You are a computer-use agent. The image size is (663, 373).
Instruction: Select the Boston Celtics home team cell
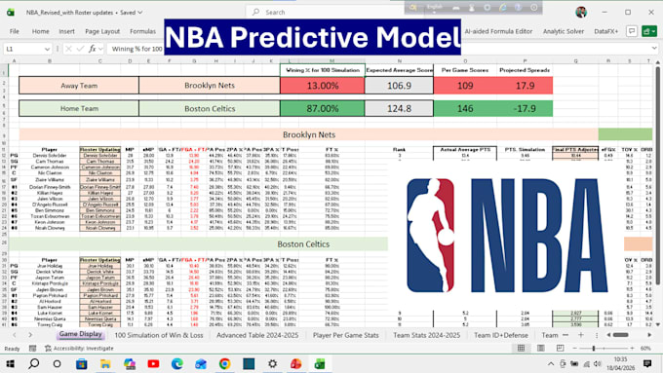point(210,108)
